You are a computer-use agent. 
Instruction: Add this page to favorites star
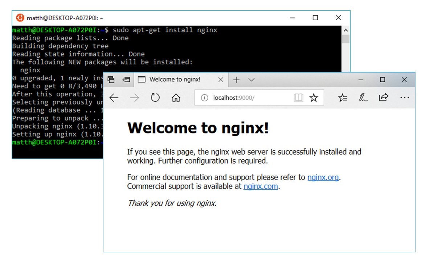click(314, 98)
